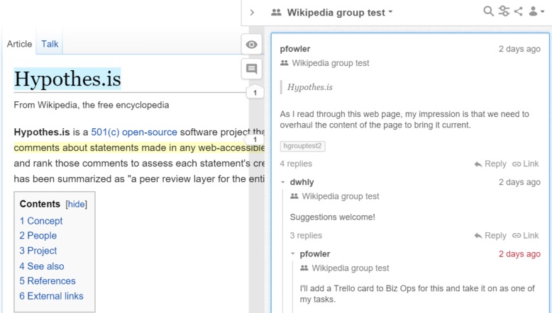Click the groups icon beside Wikipedia group test title
Viewport: 552px width, 313px height.
(x=276, y=12)
